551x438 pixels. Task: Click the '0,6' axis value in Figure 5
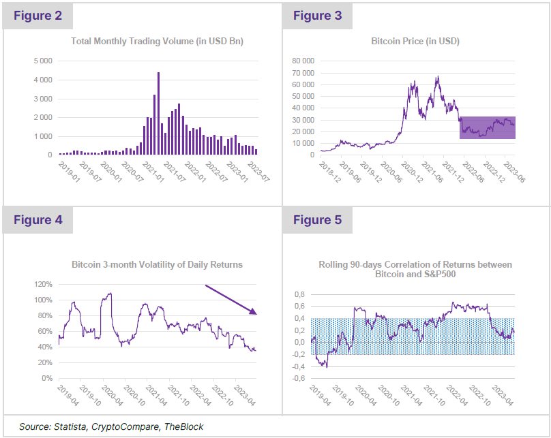(x=300, y=307)
